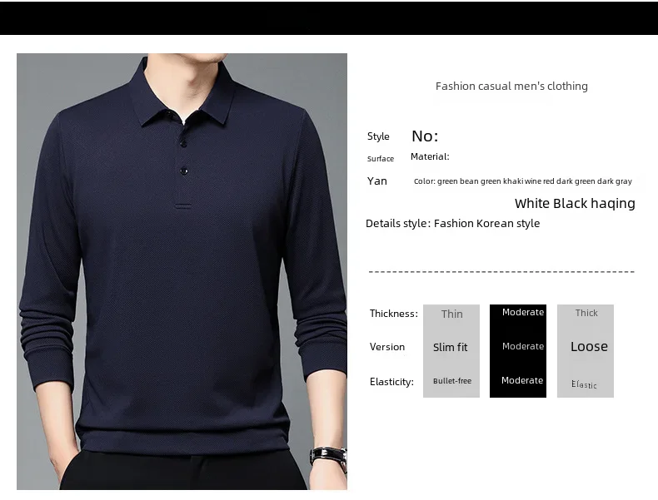The image size is (658, 500).
Task: Click the White Black haqing text
Action: tap(575, 203)
